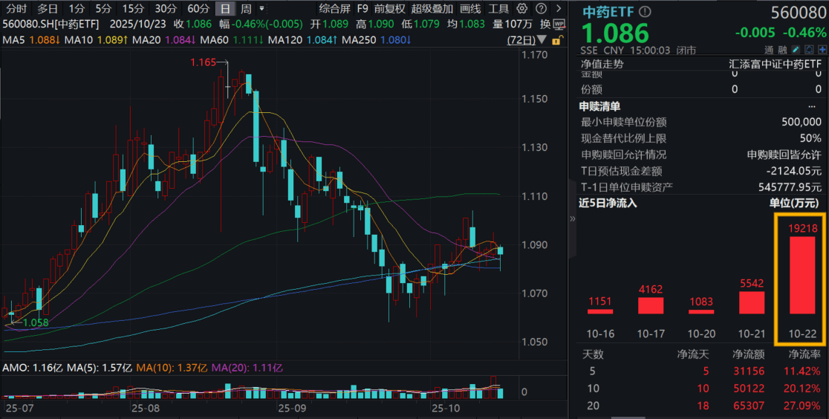The image size is (829, 419).
Task: Click the 560080.SH[中药ETF] chart title
Action: click(51, 25)
